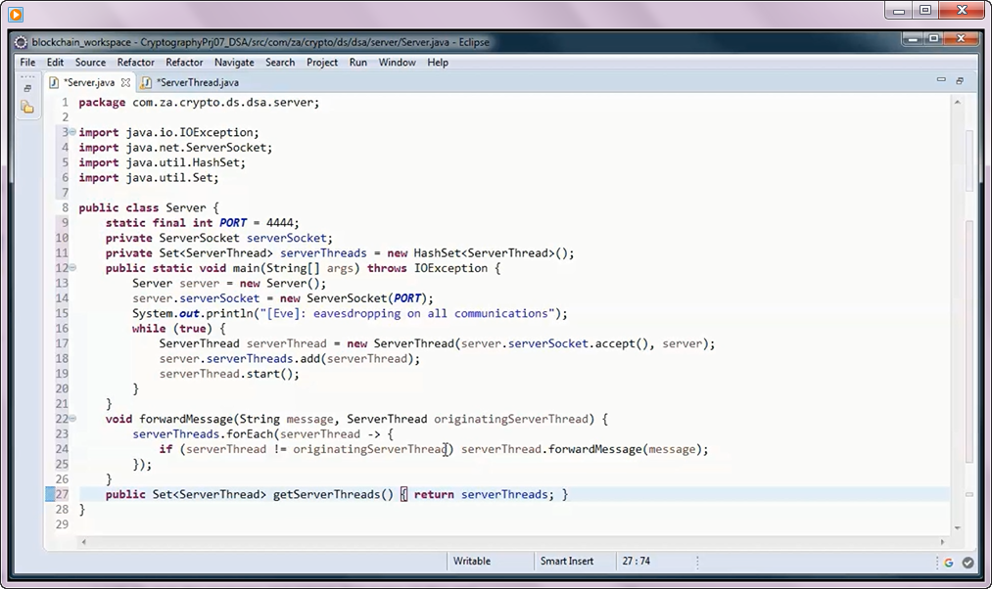Image resolution: width=992 pixels, height=589 pixels.
Task: Open the File menu
Action: point(27,63)
